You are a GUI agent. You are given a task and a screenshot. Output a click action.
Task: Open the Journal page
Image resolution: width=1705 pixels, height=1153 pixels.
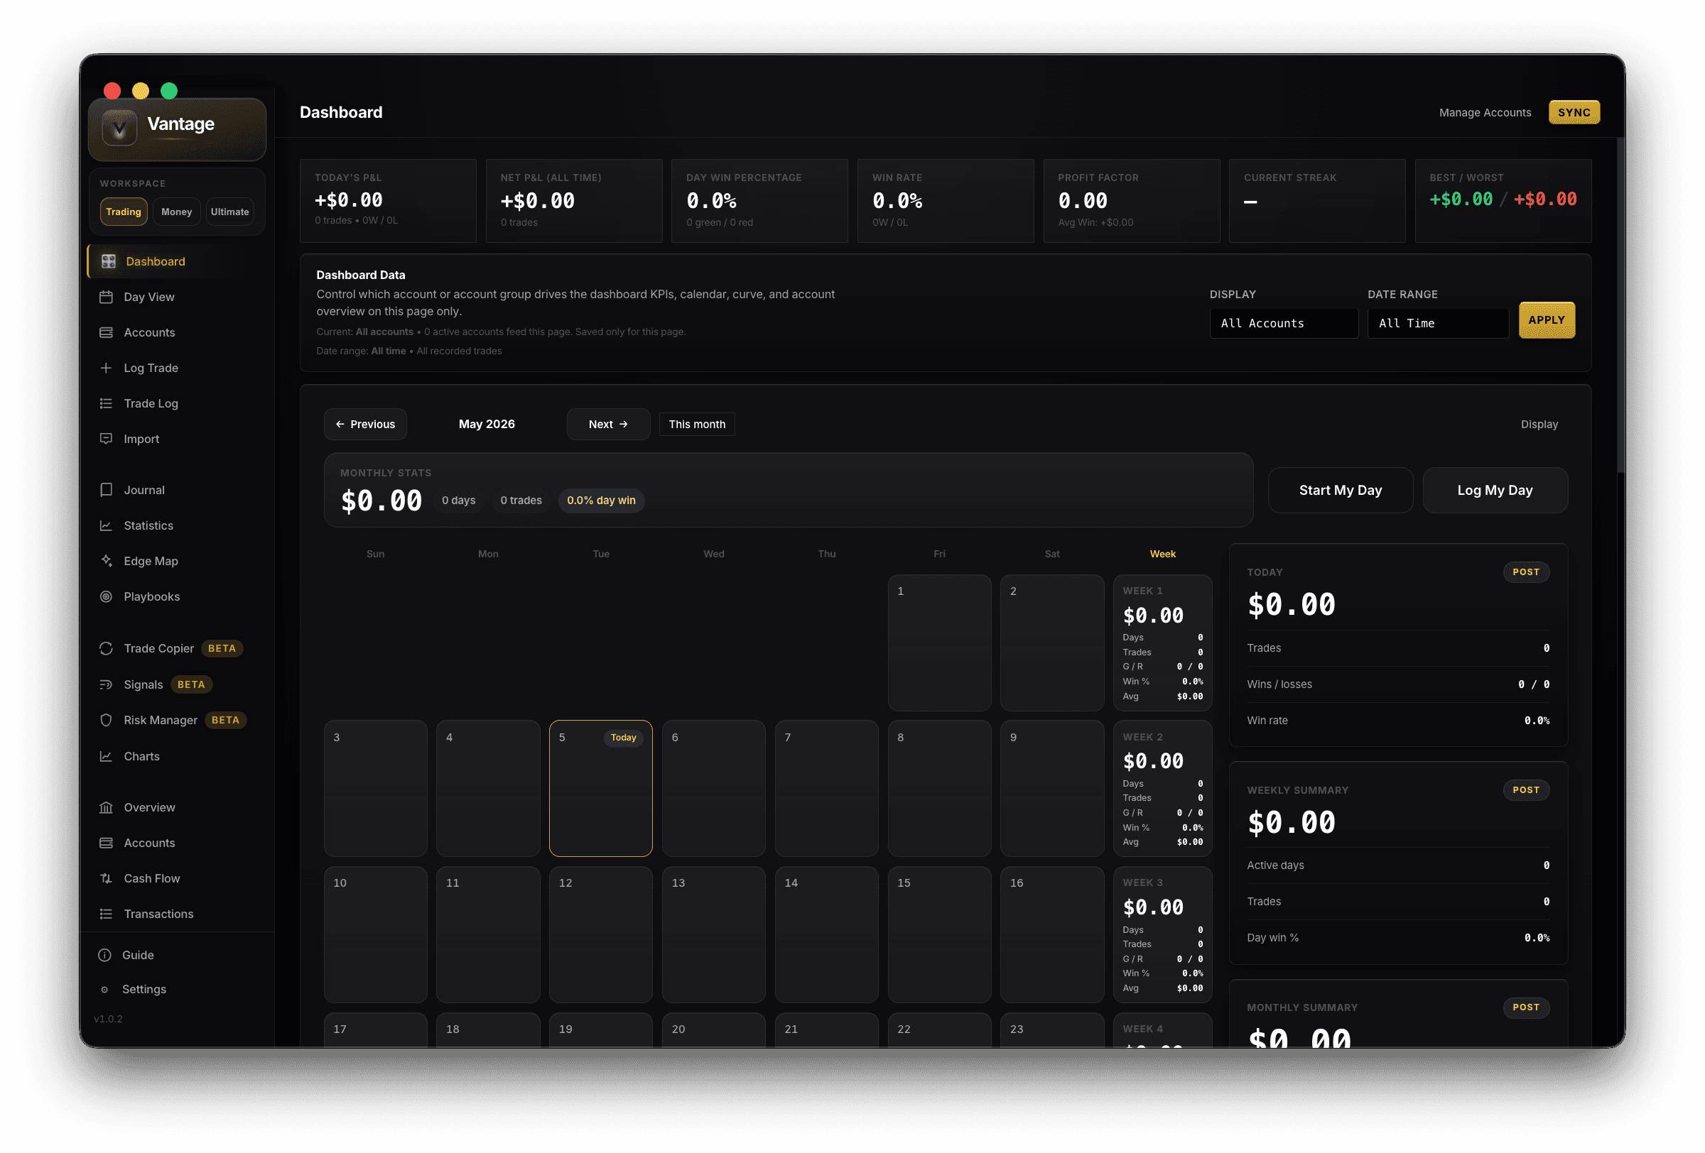click(176, 491)
